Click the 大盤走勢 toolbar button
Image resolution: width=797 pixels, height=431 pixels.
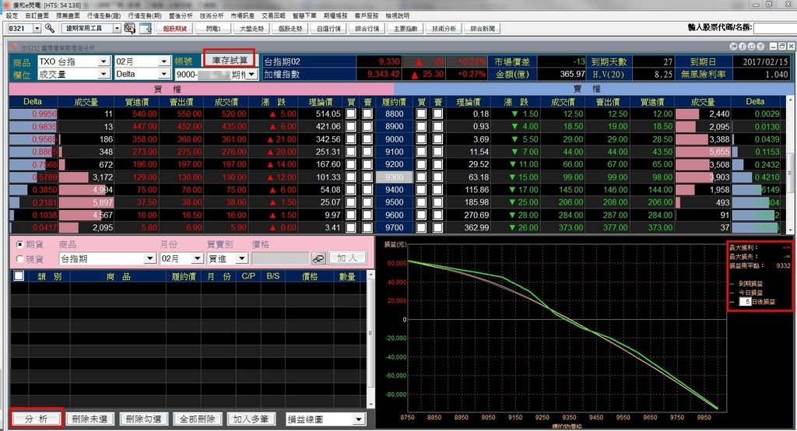251,29
